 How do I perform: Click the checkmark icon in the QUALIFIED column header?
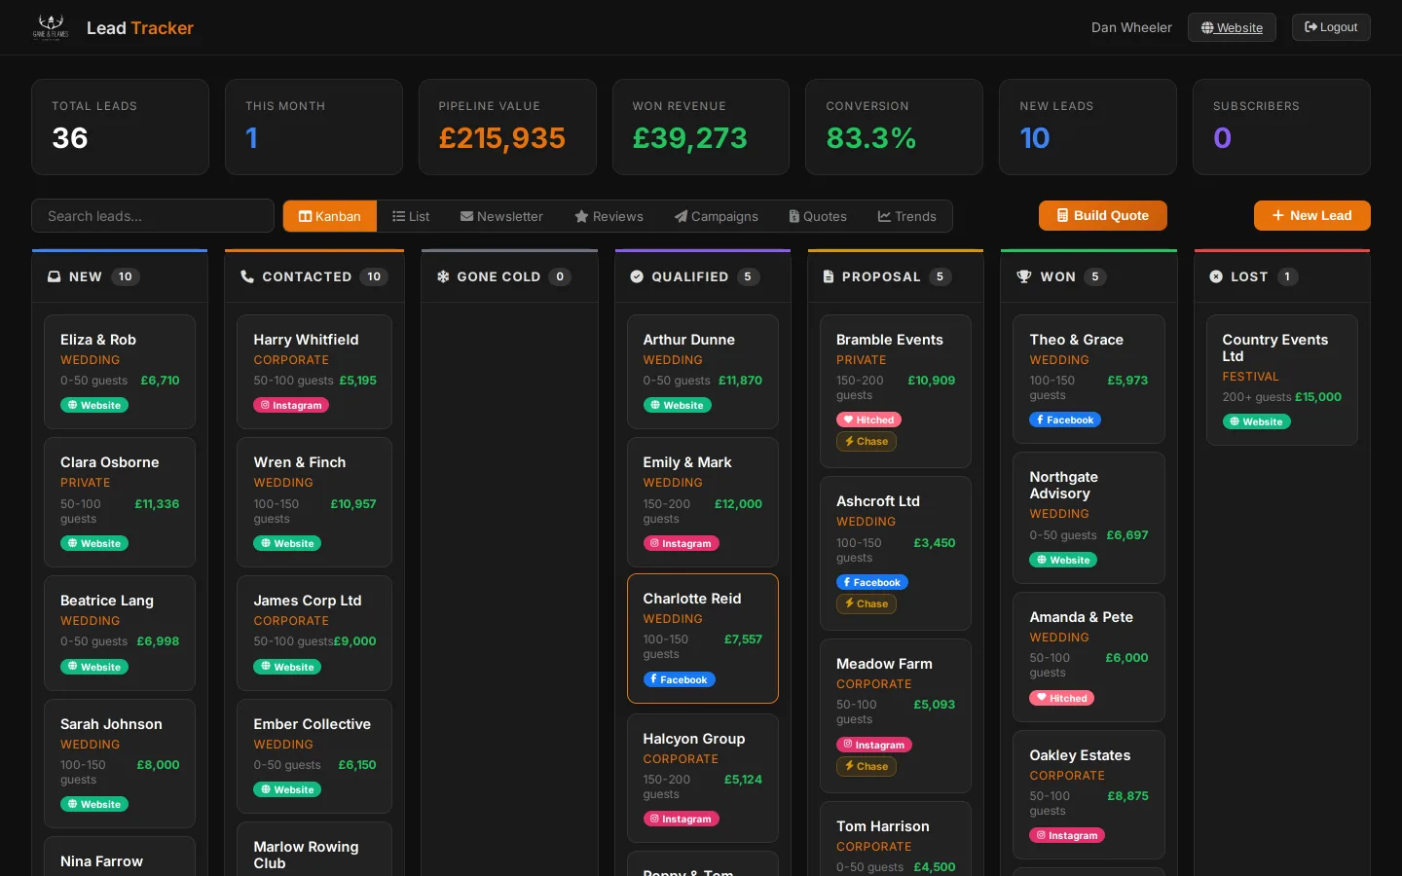(x=637, y=276)
